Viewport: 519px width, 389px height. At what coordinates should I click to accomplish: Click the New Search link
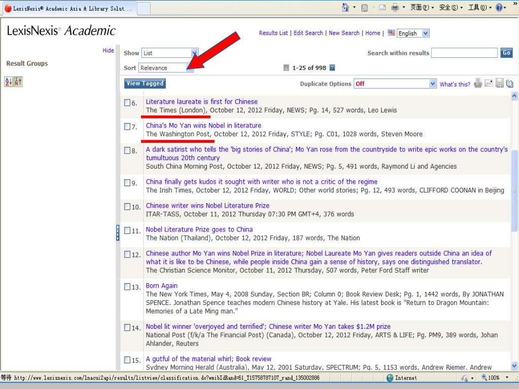(x=344, y=33)
